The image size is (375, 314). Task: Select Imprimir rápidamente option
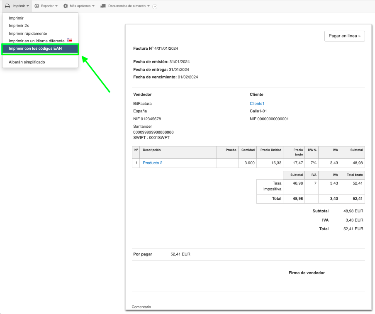[28, 33]
